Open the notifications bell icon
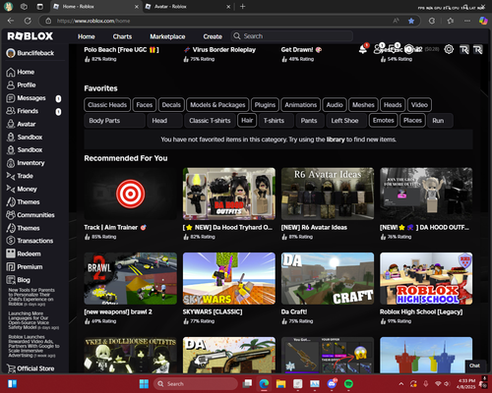Screen dimensions: 492x393 point(363,49)
